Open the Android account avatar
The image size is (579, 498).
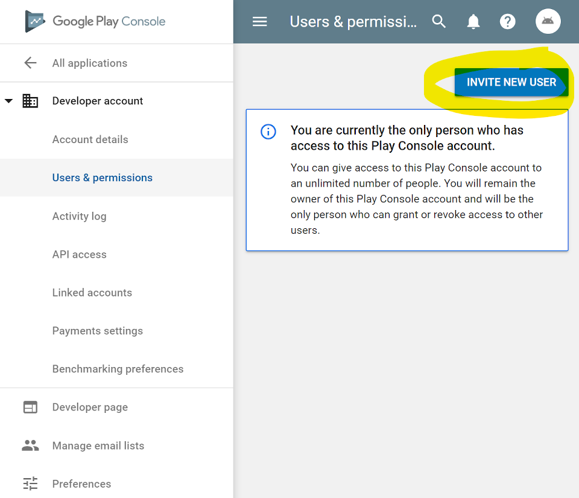548,21
